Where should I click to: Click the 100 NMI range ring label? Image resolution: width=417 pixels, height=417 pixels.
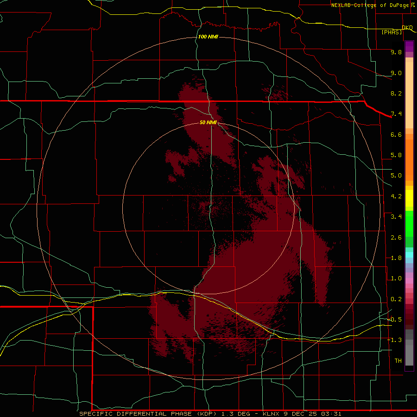208,37
